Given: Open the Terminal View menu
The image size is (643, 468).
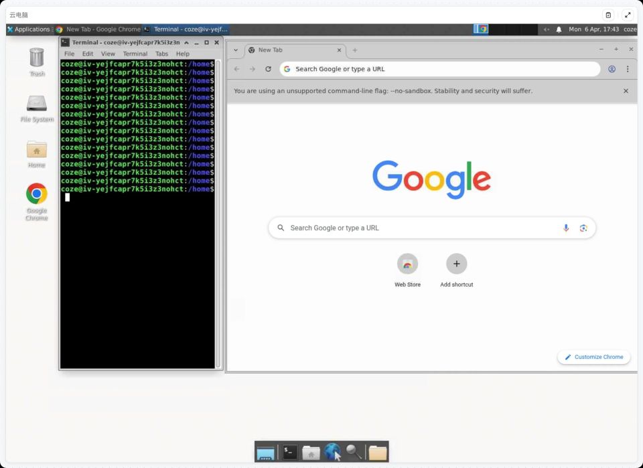Looking at the screenshot, I should tap(108, 54).
